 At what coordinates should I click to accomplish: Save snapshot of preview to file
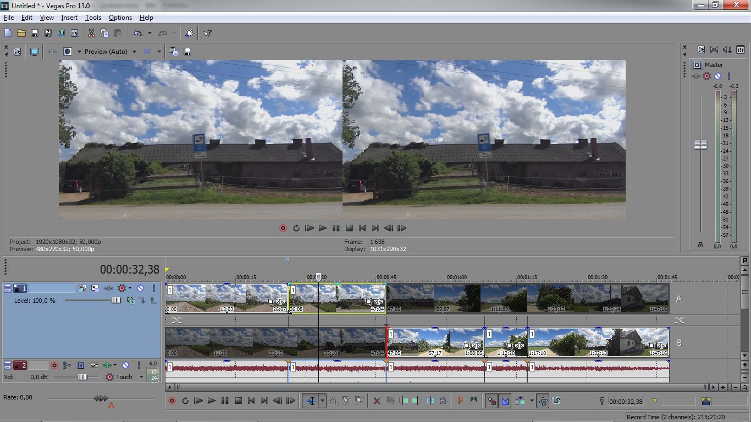tap(187, 52)
